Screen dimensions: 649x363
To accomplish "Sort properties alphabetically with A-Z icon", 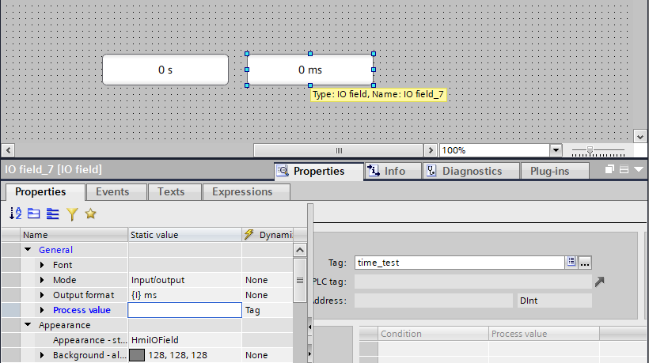I will point(15,214).
